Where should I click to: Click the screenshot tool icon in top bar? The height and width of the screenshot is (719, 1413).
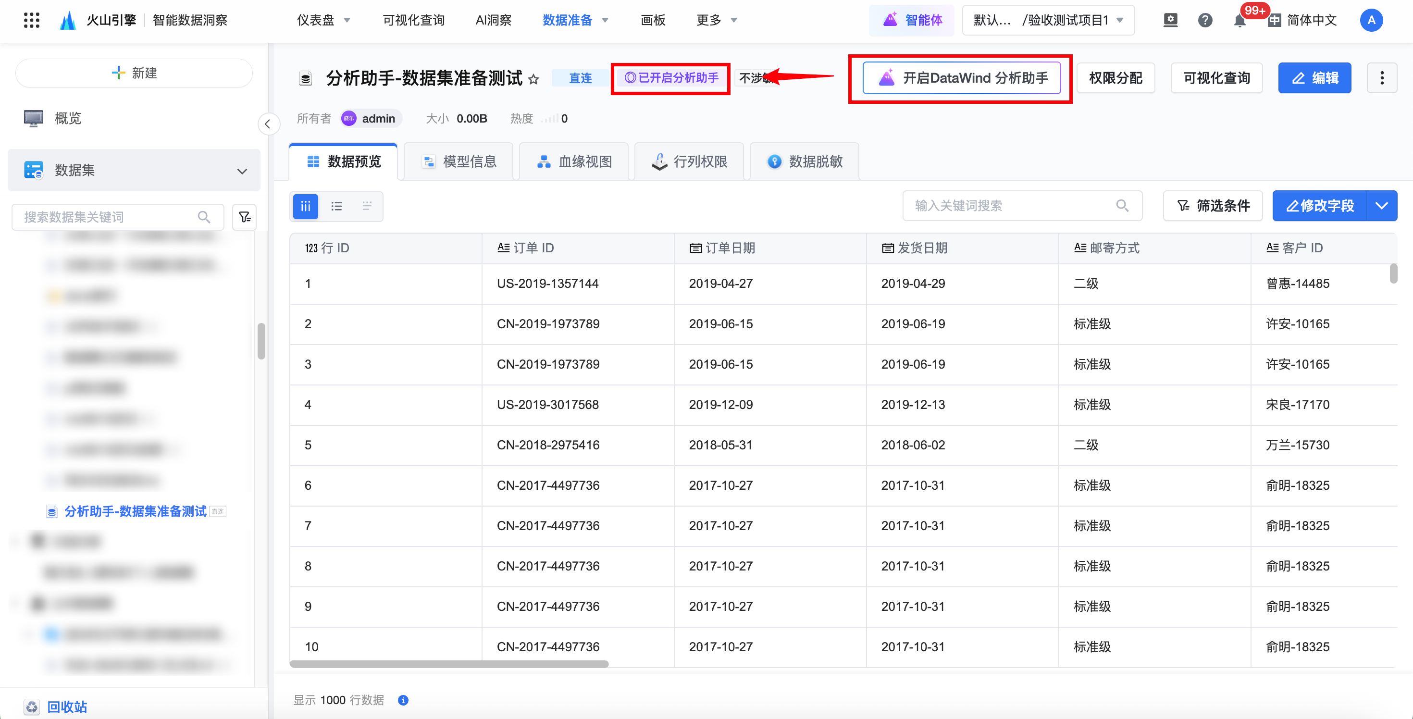coord(1171,20)
